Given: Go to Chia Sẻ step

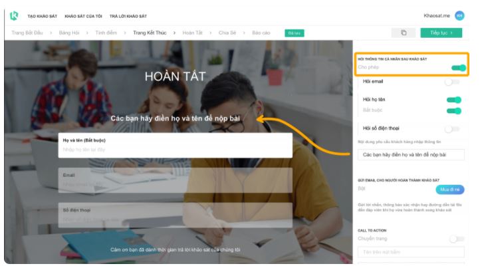Looking at the screenshot, I should point(227,33).
